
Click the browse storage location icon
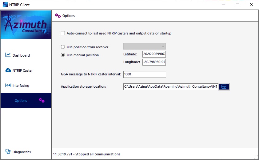[224, 87]
